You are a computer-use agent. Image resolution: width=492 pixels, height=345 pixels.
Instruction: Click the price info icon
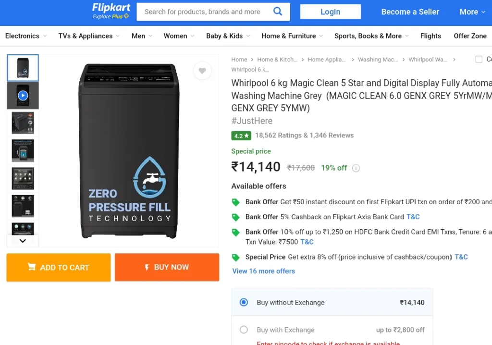(356, 168)
